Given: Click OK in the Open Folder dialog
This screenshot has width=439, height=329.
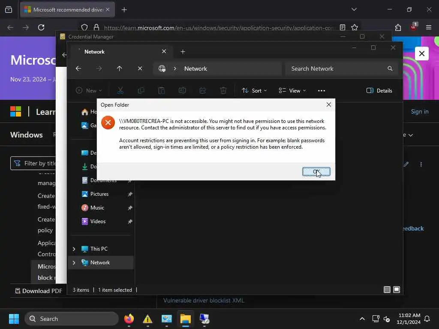Looking at the screenshot, I should point(316,171).
